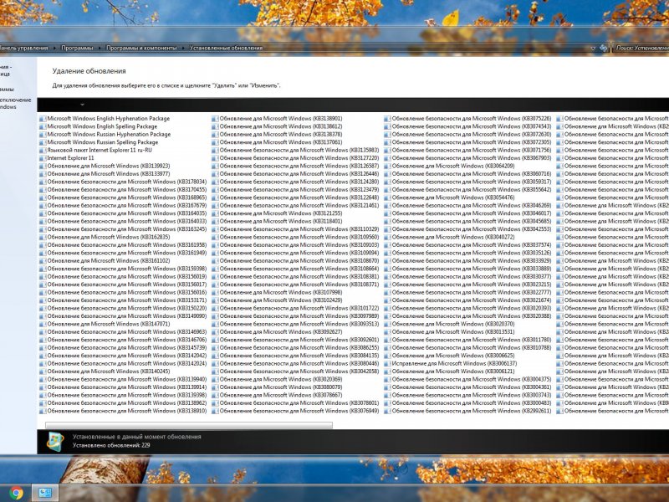The image size is (669, 502).
Task: Expand the arrow after Программы и компоненты breadcrumb
Action: pos(183,49)
